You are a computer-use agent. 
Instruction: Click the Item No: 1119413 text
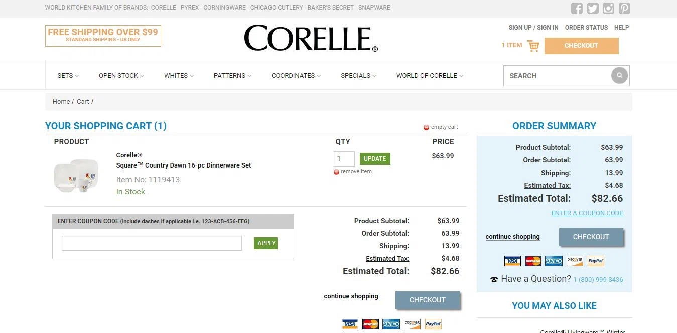pos(148,180)
